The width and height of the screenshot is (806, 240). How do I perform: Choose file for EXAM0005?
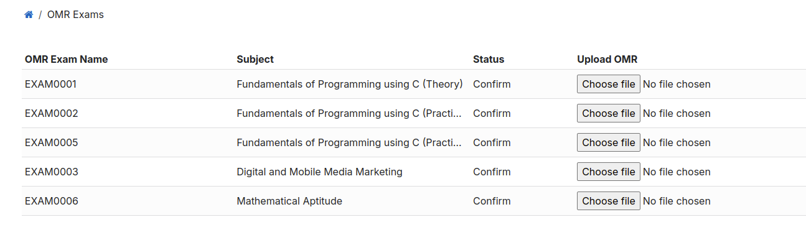pos(609,142)
